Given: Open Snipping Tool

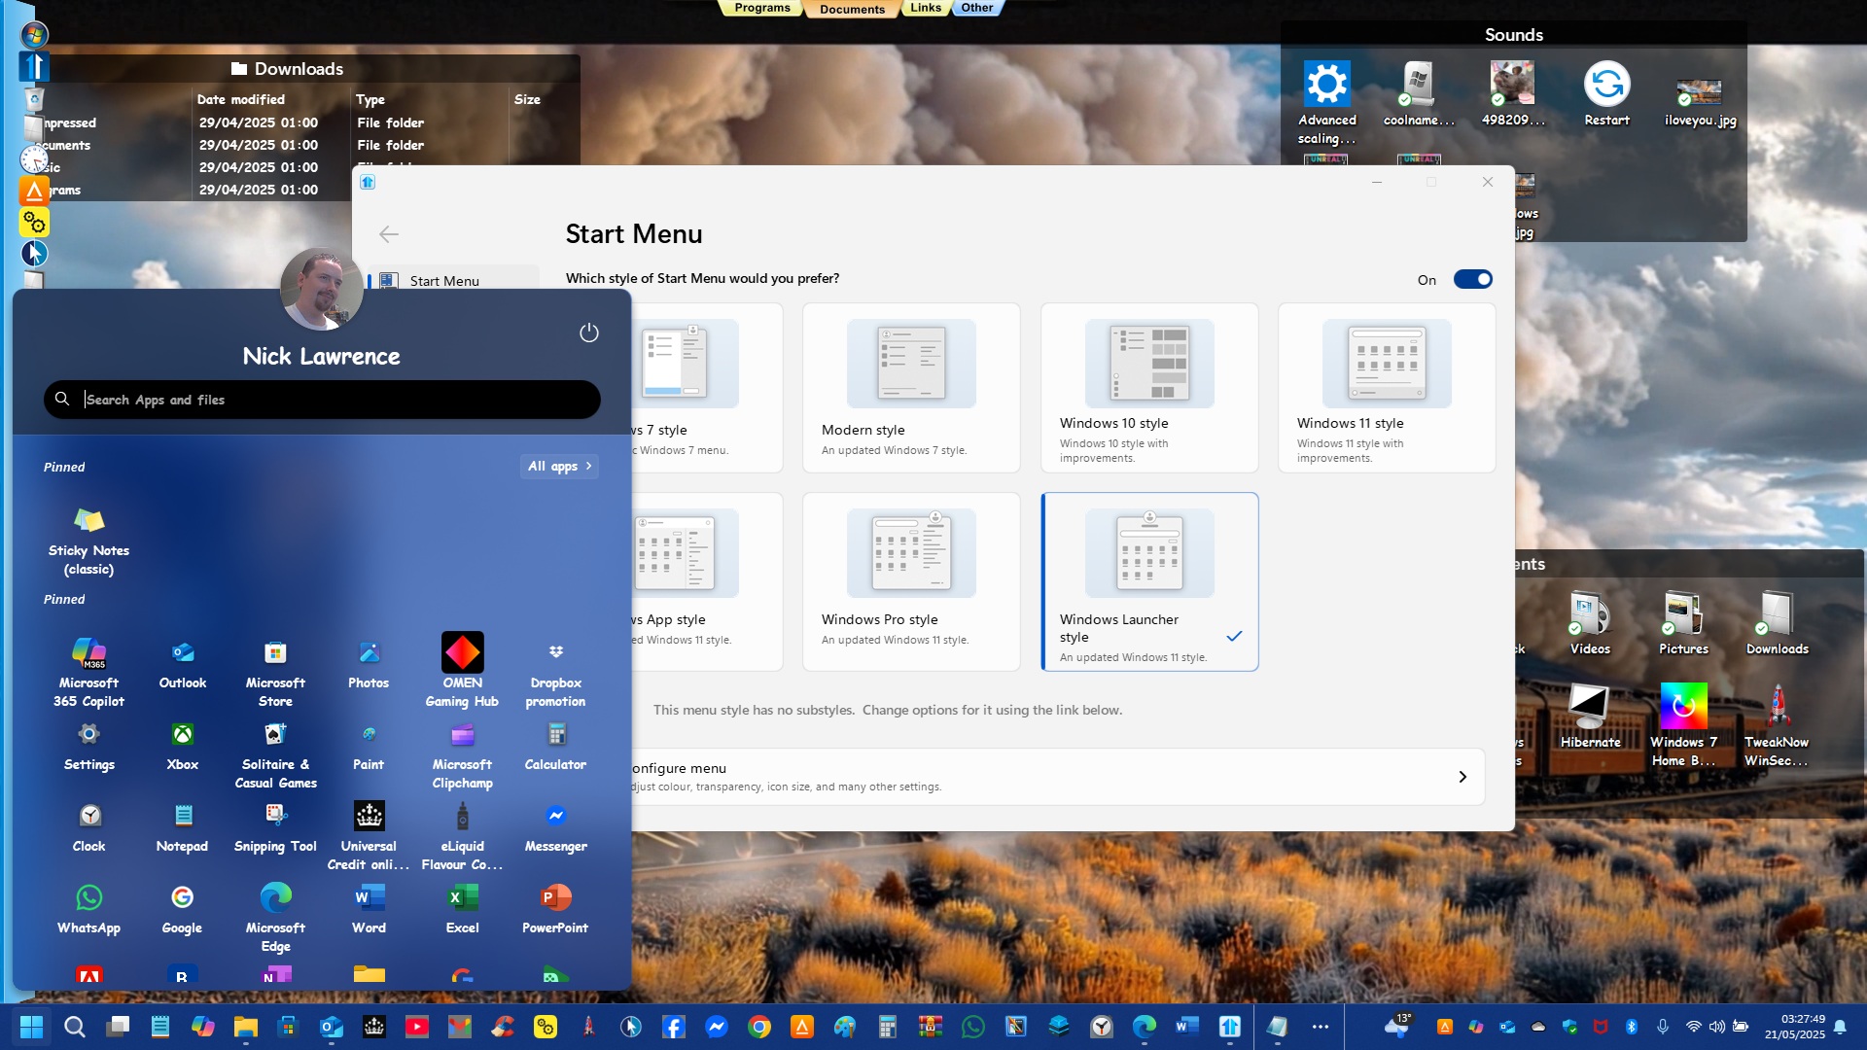Looking at the screenshot, I should pyautogui.click(x=275, y=826).
